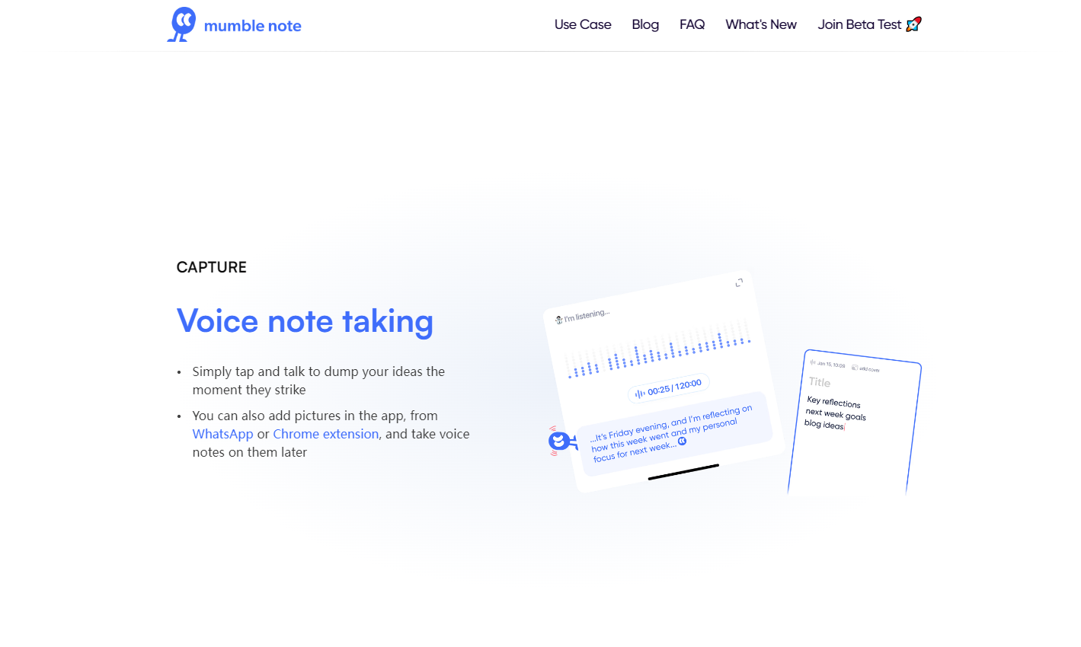Select the robot icon beside 'I'm listening...'

click(x=558, y=319)
